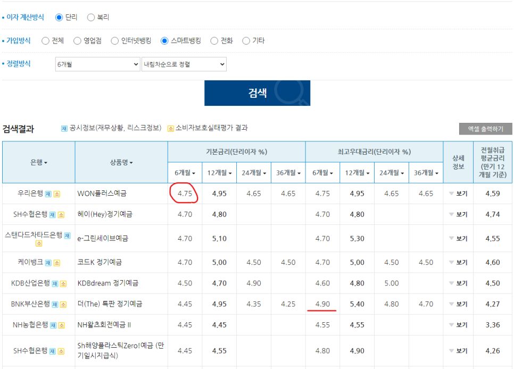
Task: Expand 보기 details for 헤이(Hey)정기예금
Action: click(458, 214)
